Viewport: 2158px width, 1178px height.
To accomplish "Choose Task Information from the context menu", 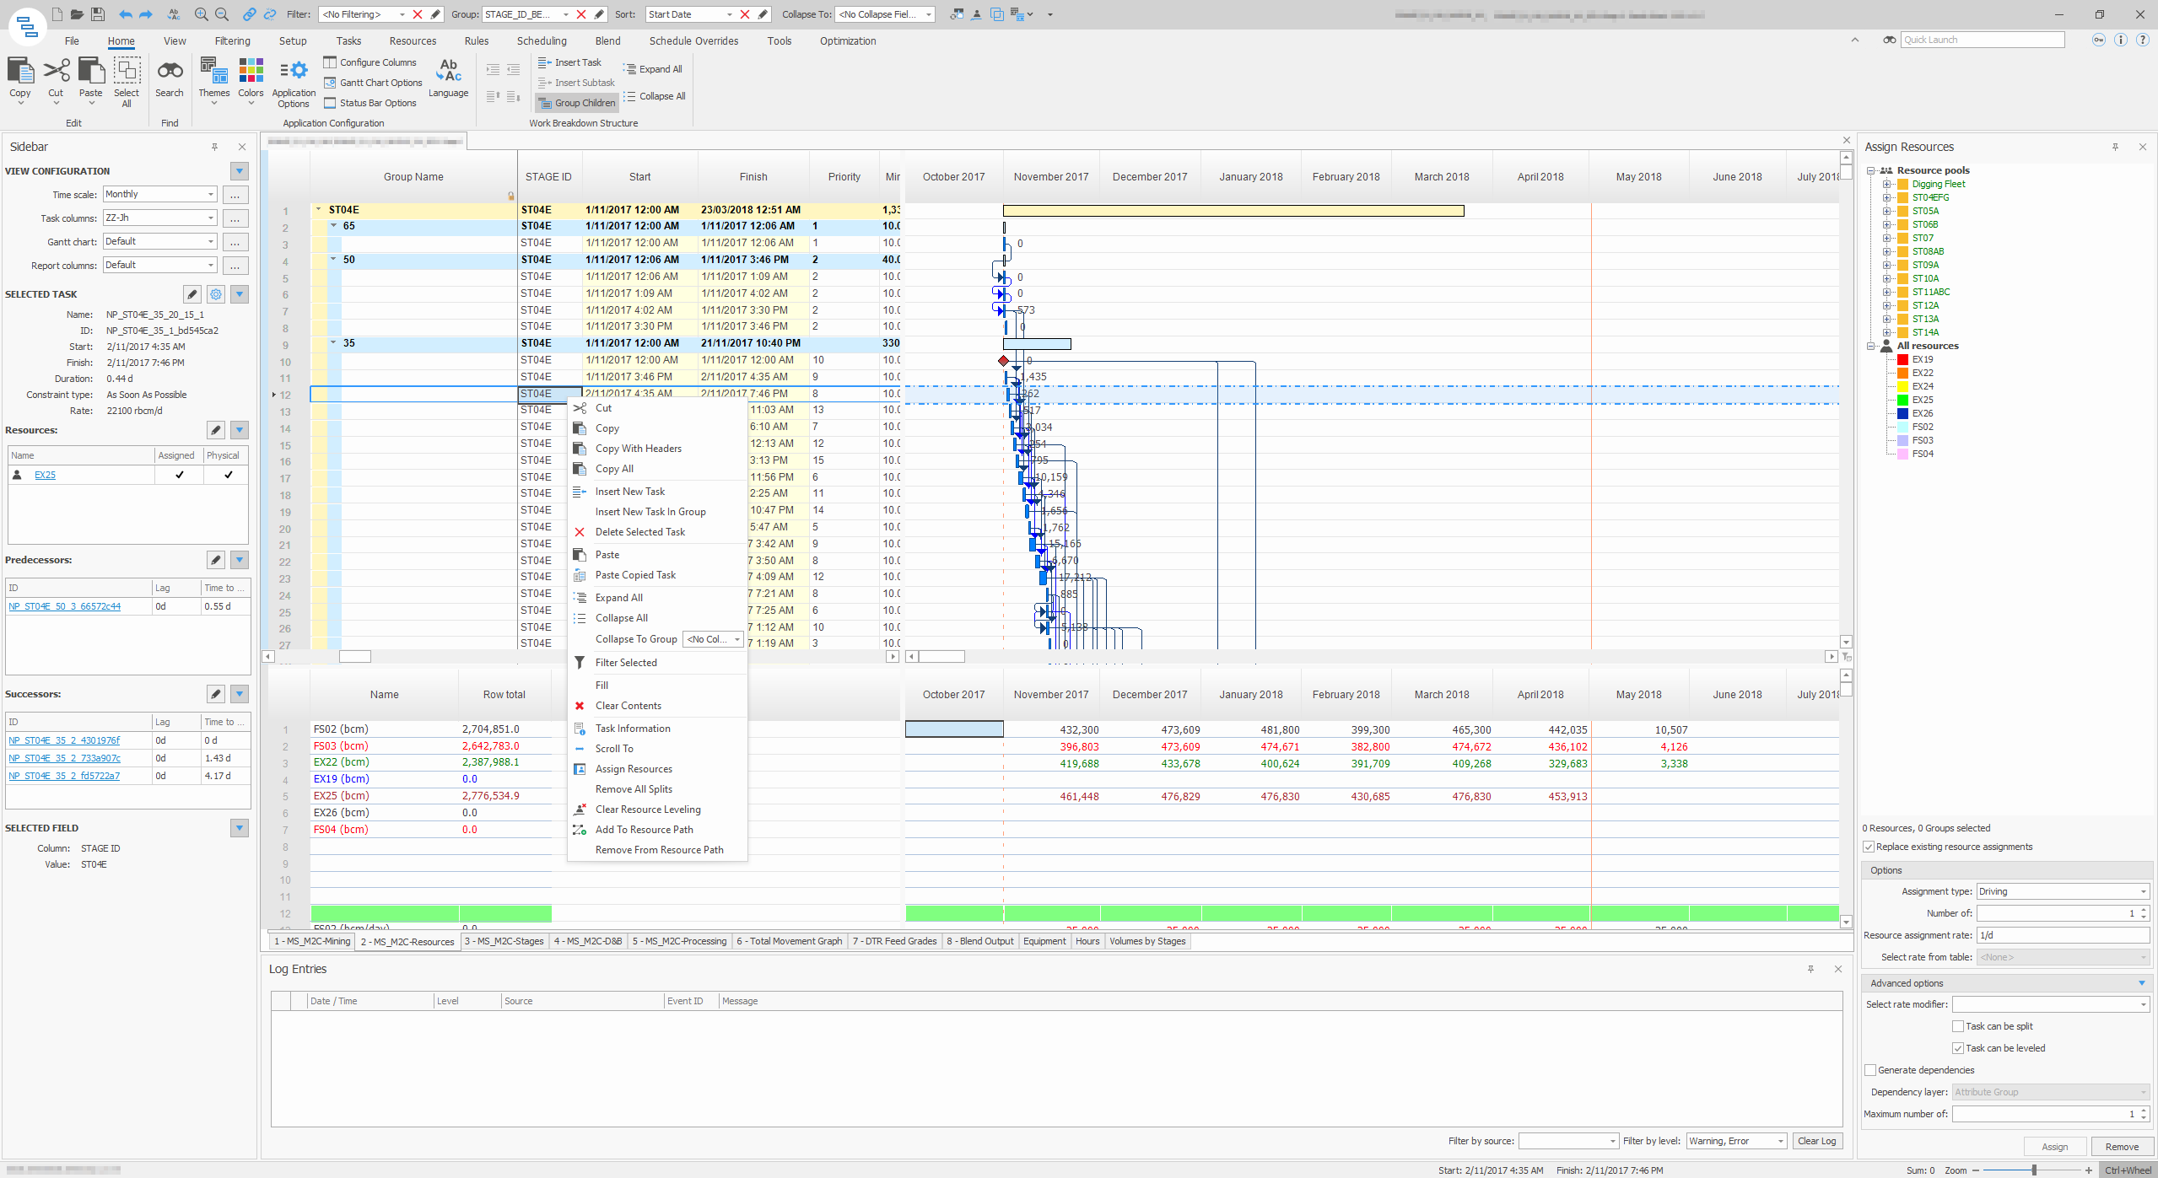I will [632, 728].
